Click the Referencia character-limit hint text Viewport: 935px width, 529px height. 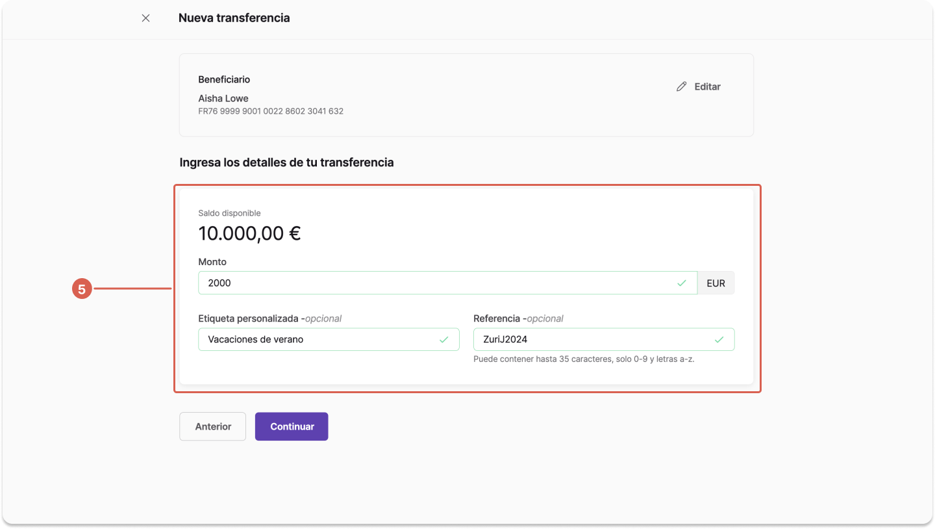pyautogui.click(x=584, y=359)
